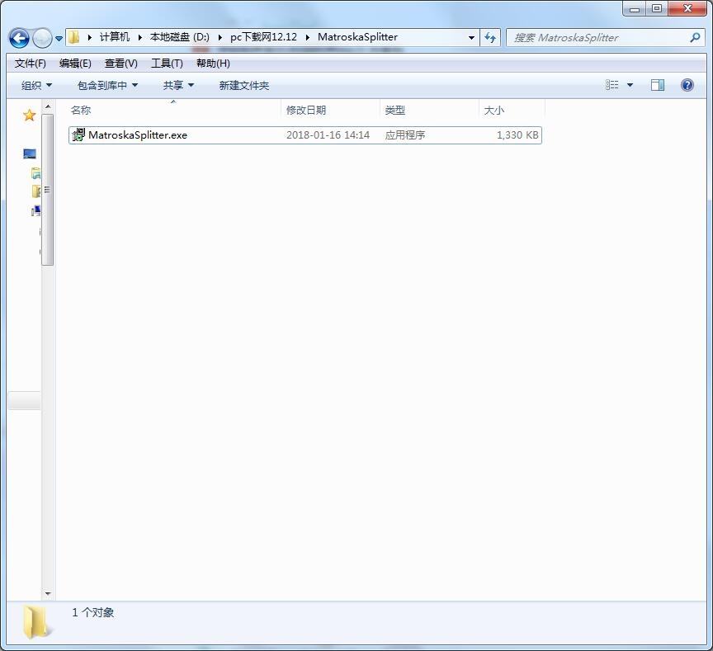The image size is (713, 651).
Task: Click the MatroskaSplitter.exe file icon
Action: pos(78,134)
